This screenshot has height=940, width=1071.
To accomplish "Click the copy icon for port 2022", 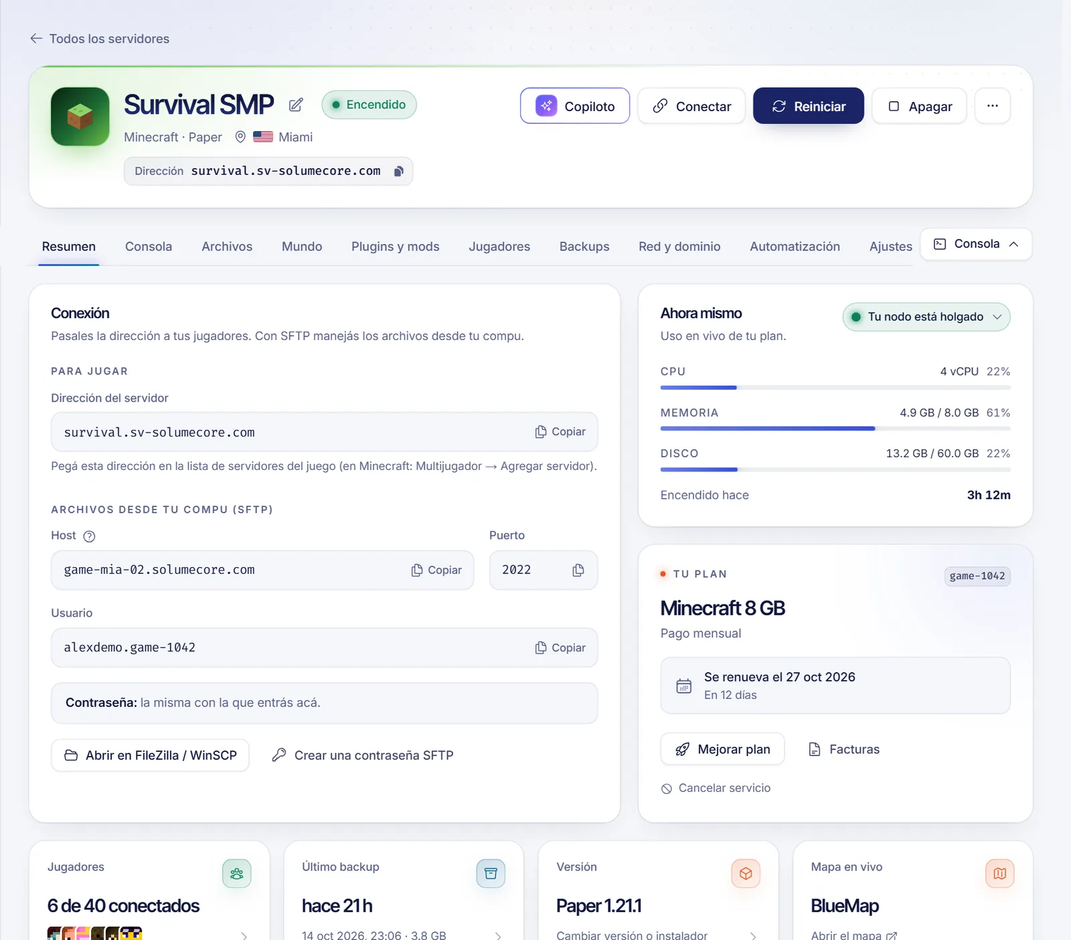I will coord(578,570).
